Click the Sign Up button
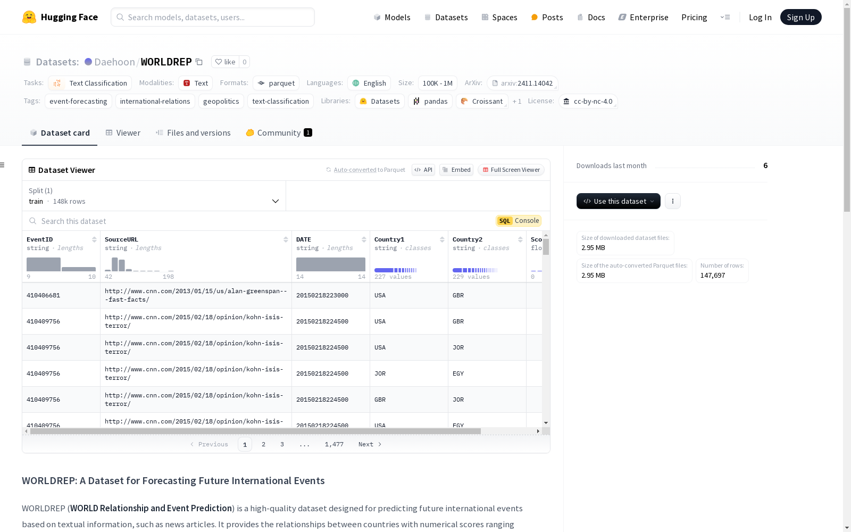 point(800,17)
